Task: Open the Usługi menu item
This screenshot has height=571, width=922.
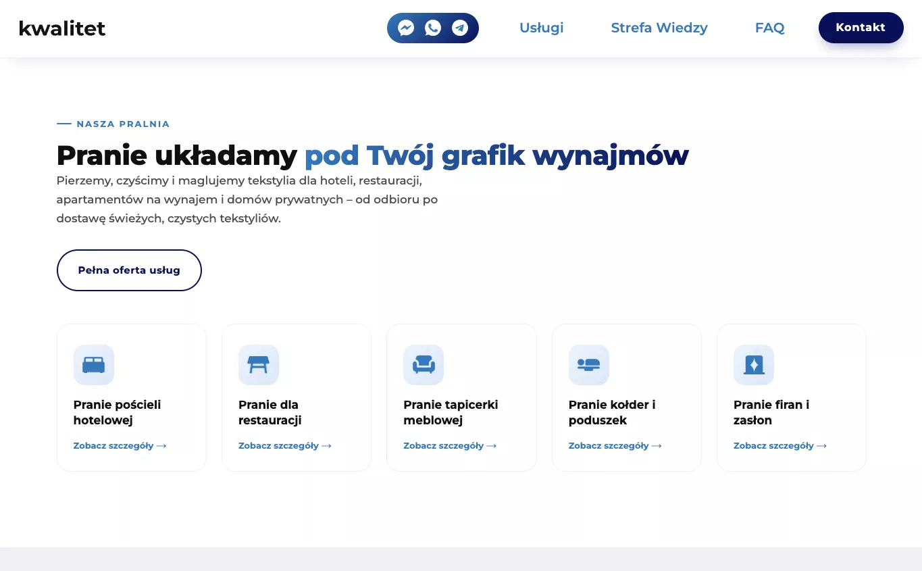Action: coord(542,28)
